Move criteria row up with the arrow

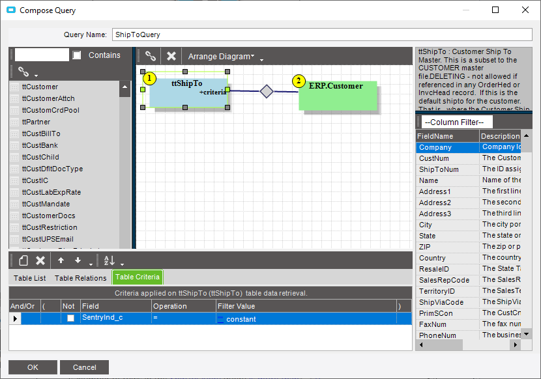(61, 260)
